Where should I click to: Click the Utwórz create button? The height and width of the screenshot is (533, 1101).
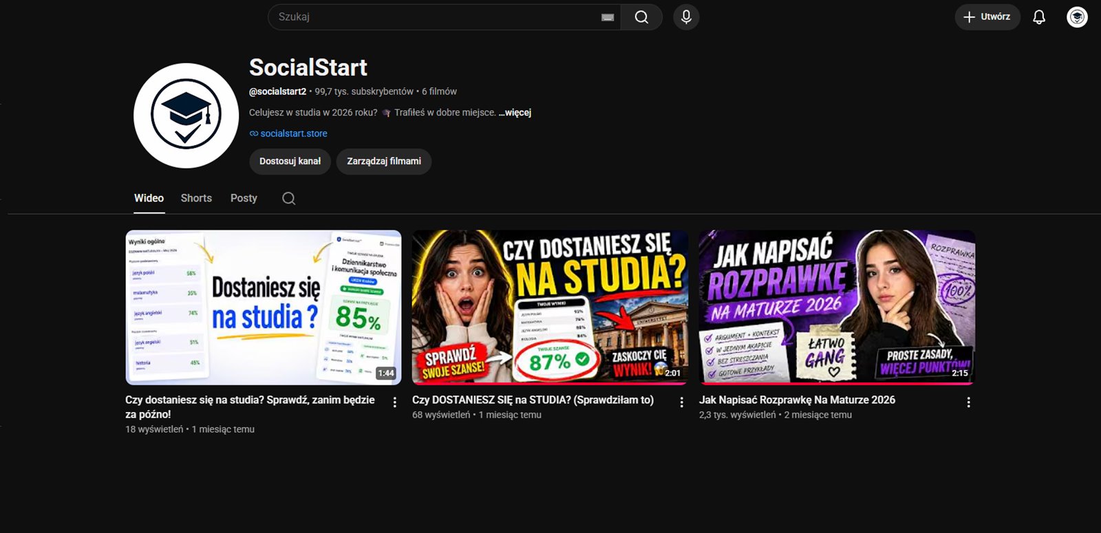coord(987,17)
